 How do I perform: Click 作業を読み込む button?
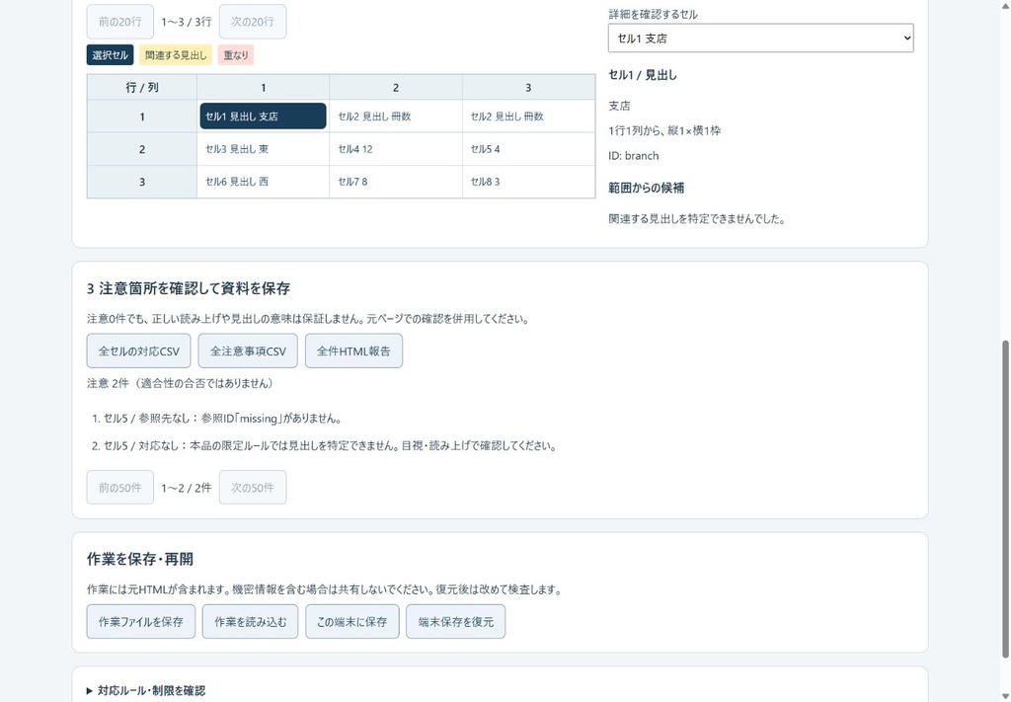250,621
